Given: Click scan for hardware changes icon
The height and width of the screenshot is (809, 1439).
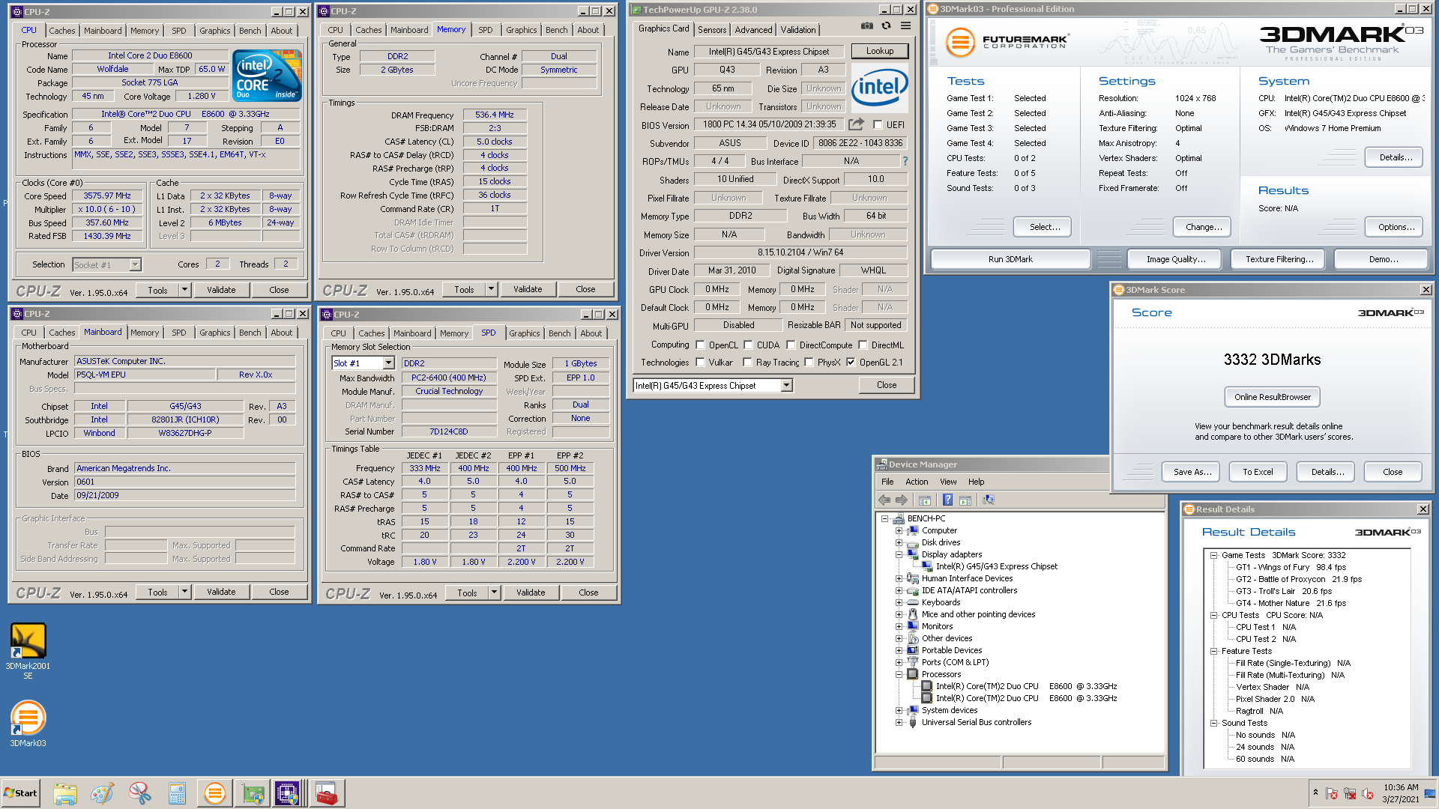Looking at the screenshot, I should point(989,500).
